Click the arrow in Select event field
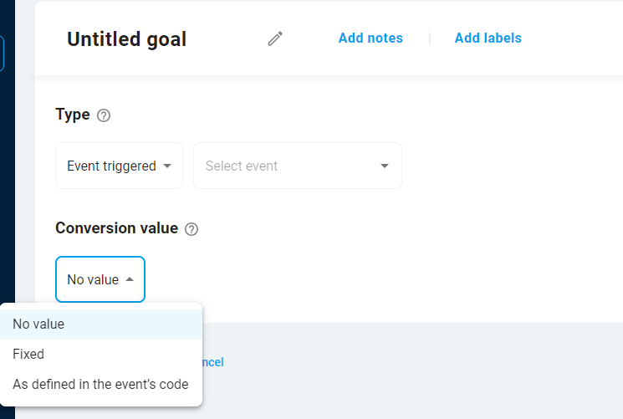 [385, 166]
